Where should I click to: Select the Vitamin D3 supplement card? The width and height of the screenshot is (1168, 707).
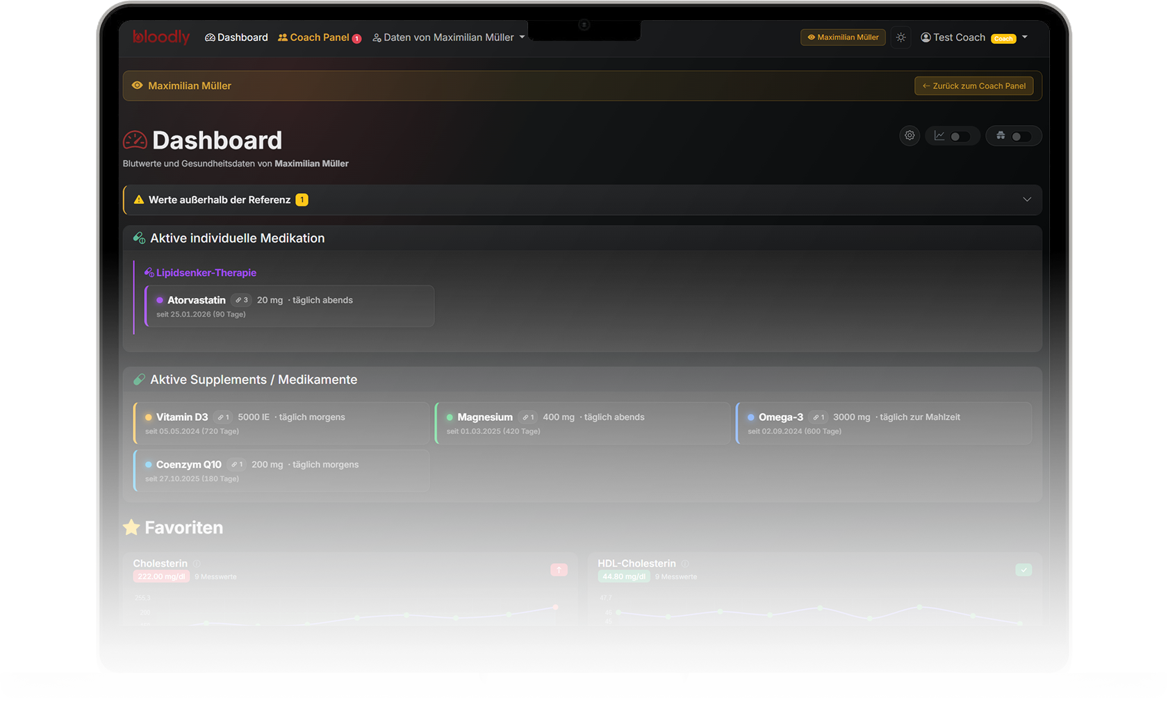point(281,424)
